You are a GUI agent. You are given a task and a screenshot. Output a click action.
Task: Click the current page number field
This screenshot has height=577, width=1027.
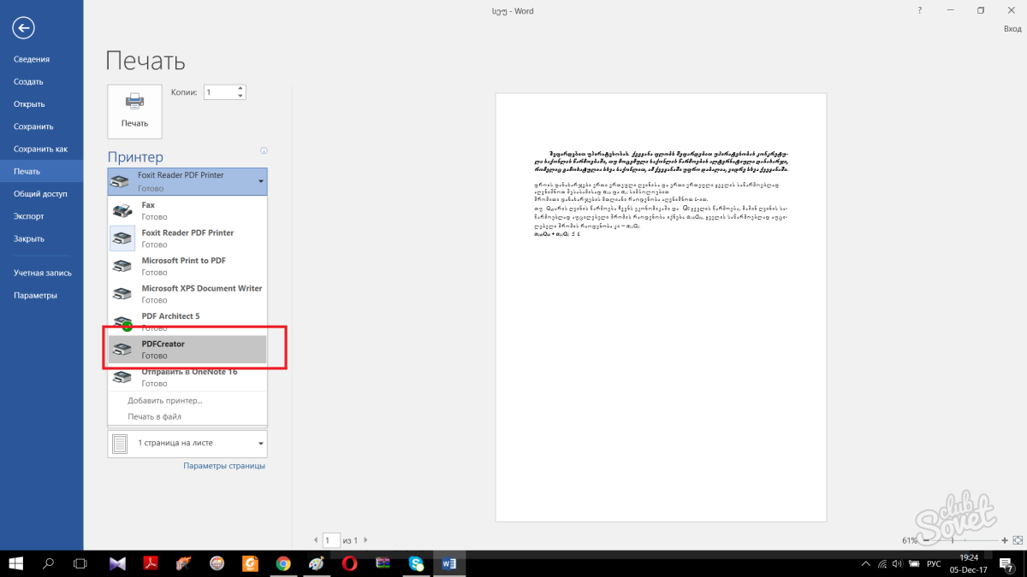[x=330, y=541]
